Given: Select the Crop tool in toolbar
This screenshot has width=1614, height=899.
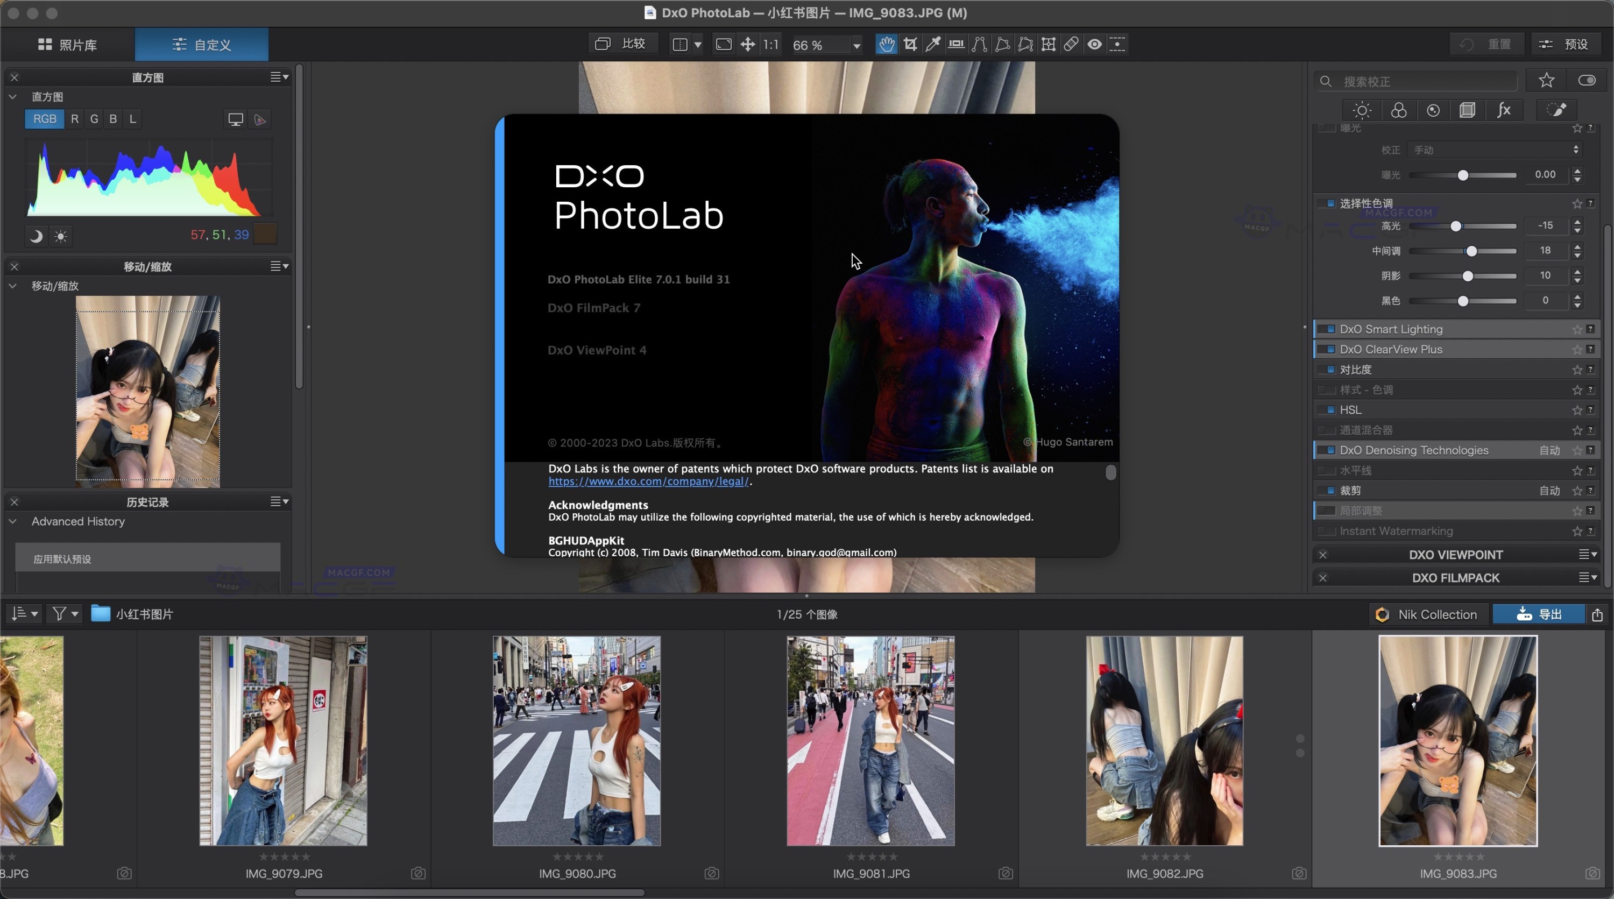Looking at the screenshot, I should [x=910, y=45].
